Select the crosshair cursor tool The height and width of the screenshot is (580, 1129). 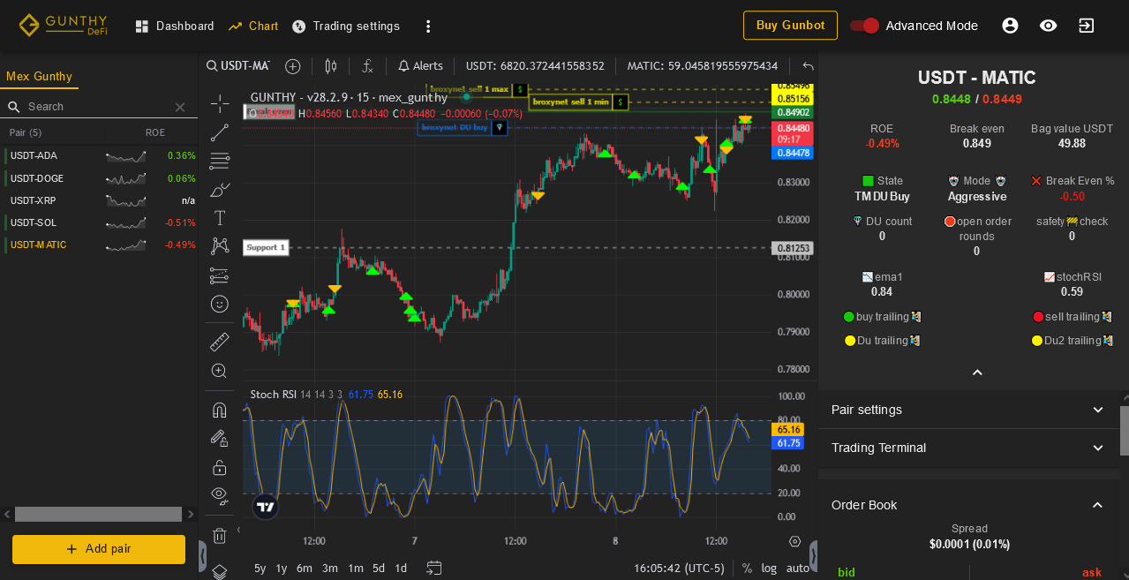(x=220, y=104)
